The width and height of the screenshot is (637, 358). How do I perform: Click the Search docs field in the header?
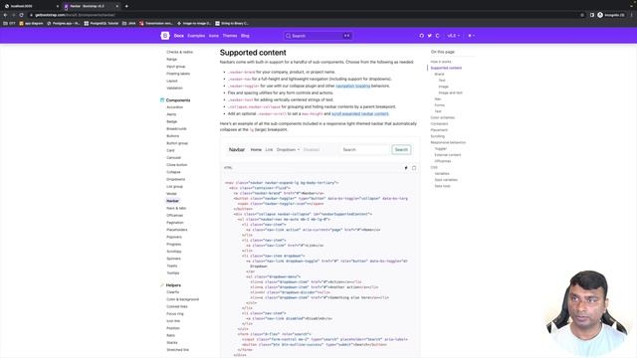[318, 36]
